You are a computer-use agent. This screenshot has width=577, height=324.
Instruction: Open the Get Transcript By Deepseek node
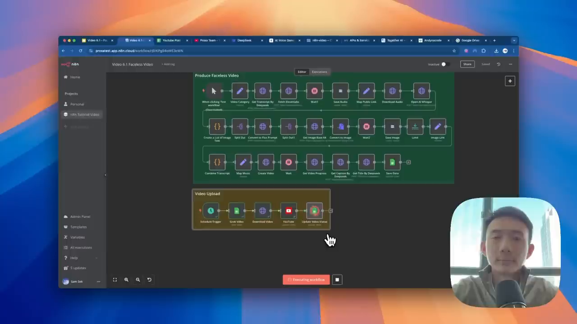point(262,91)
